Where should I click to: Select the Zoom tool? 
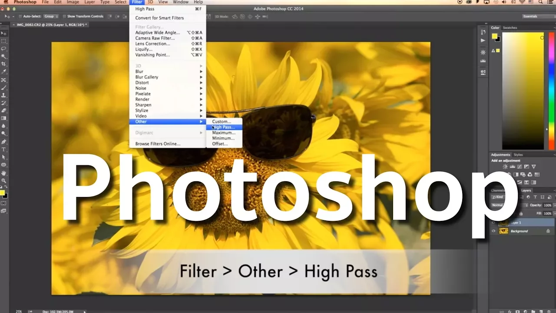click(x=4, y=180)
